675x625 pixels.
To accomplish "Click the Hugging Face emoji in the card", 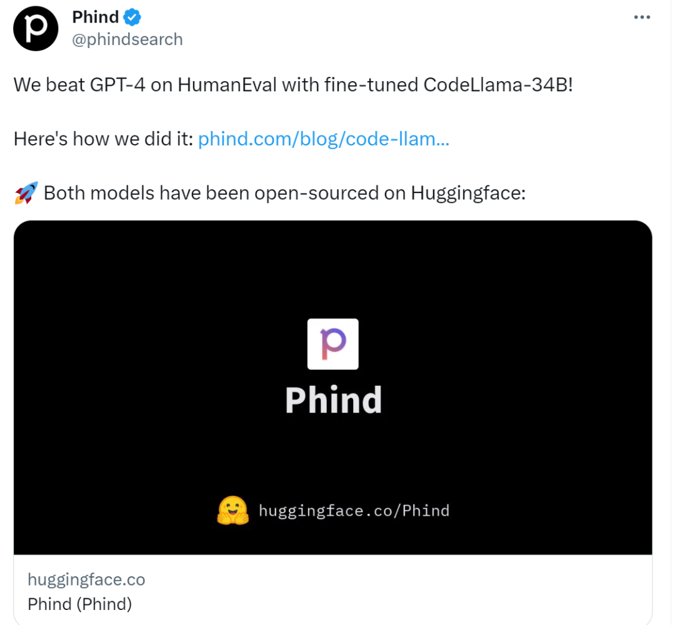I will click(x=232, y=511).
